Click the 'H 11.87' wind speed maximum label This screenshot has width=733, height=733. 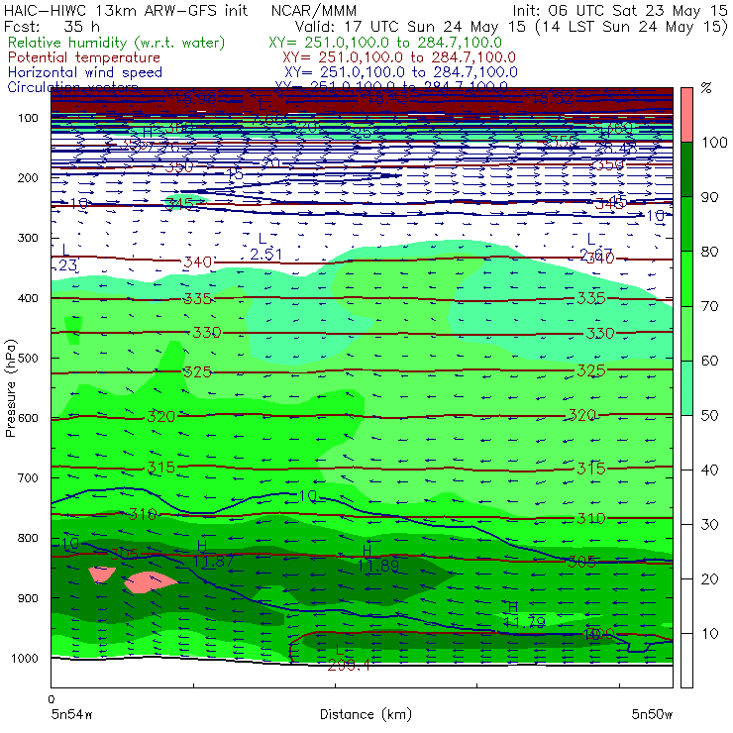tap(213, 554)
